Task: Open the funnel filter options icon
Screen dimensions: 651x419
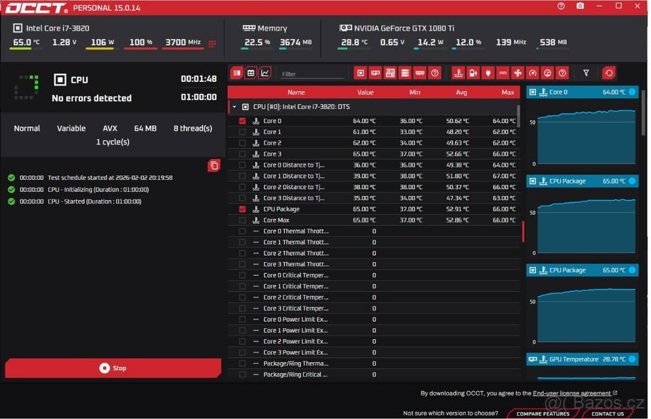Action: click(586, 73)
